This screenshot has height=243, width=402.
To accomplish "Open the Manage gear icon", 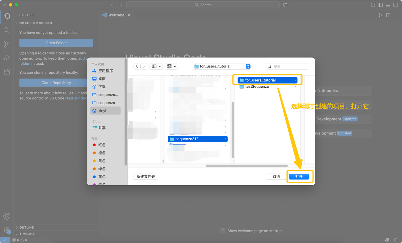I will (7, 230).
